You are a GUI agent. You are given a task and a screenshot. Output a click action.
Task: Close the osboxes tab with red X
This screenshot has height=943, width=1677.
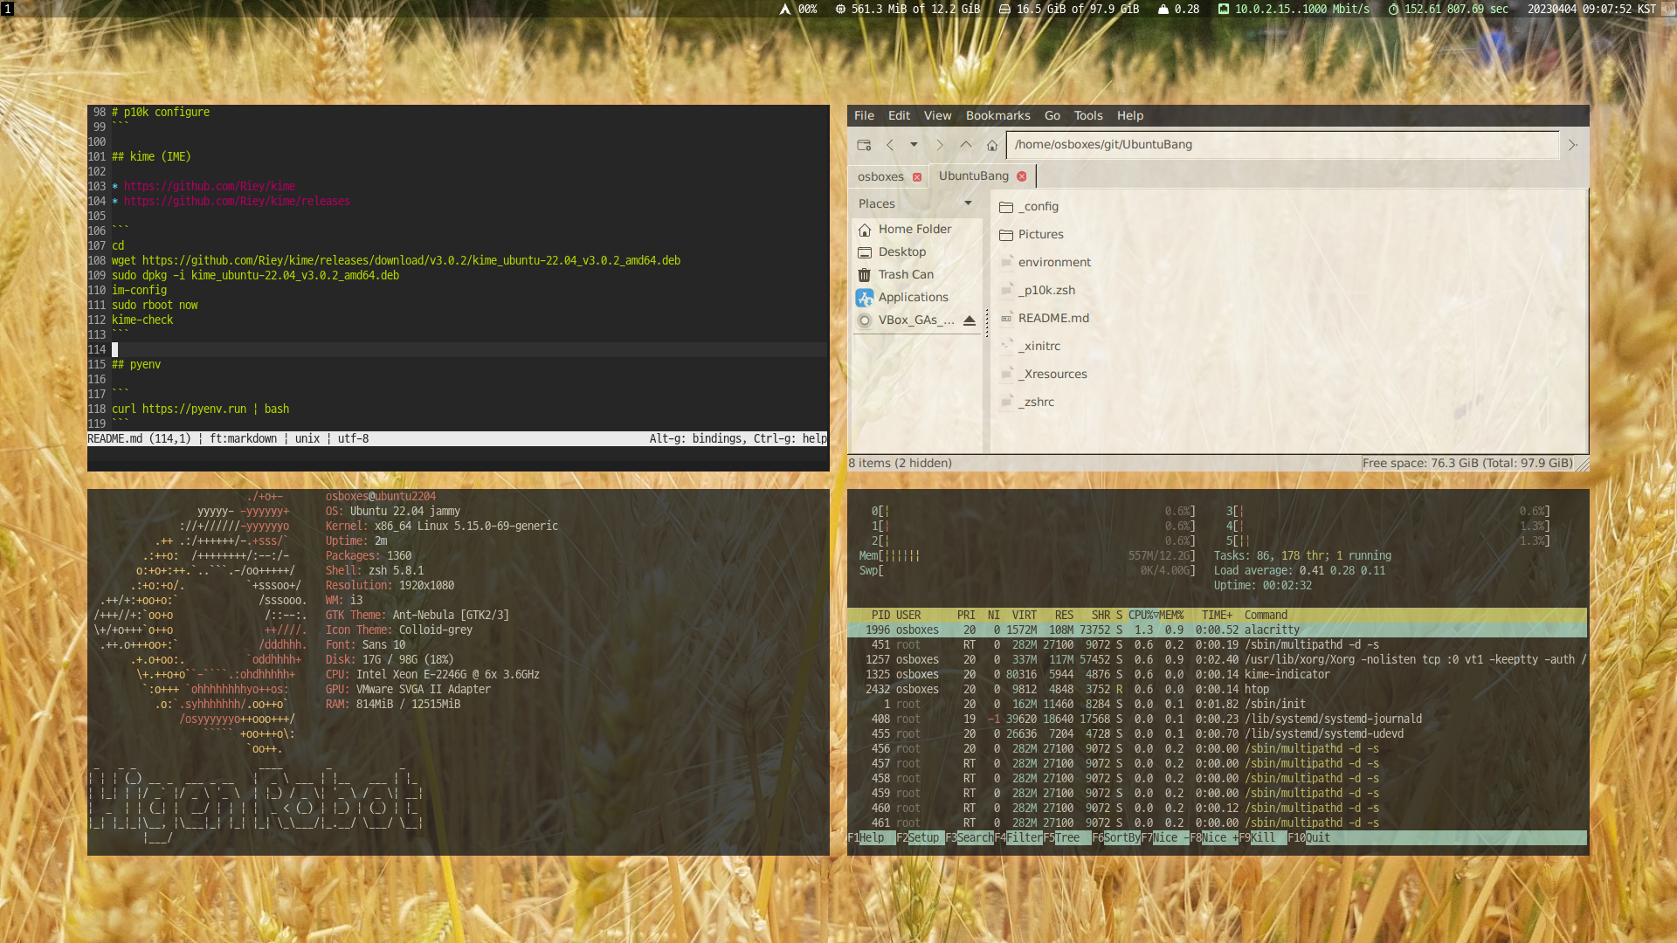(917, 177)
